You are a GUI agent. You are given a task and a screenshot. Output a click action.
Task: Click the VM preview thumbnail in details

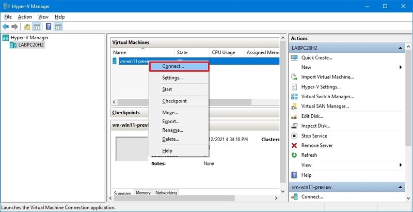pos(132,149)
